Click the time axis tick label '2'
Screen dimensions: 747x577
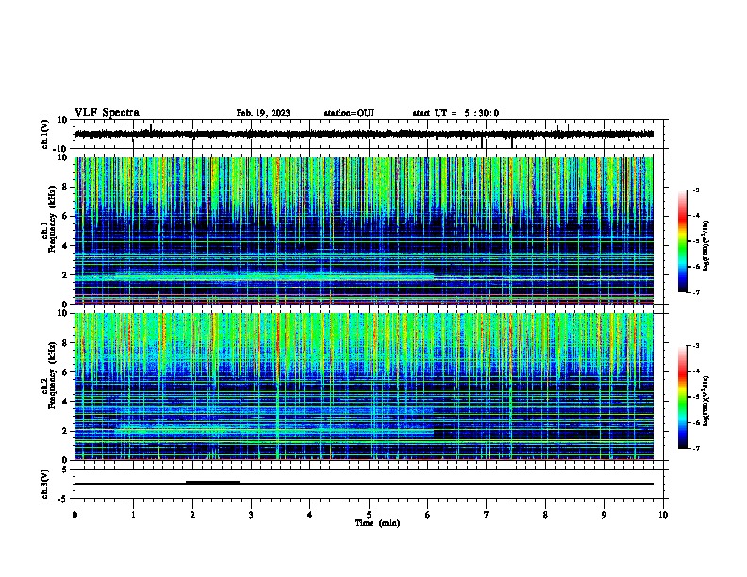coord(192,515)
